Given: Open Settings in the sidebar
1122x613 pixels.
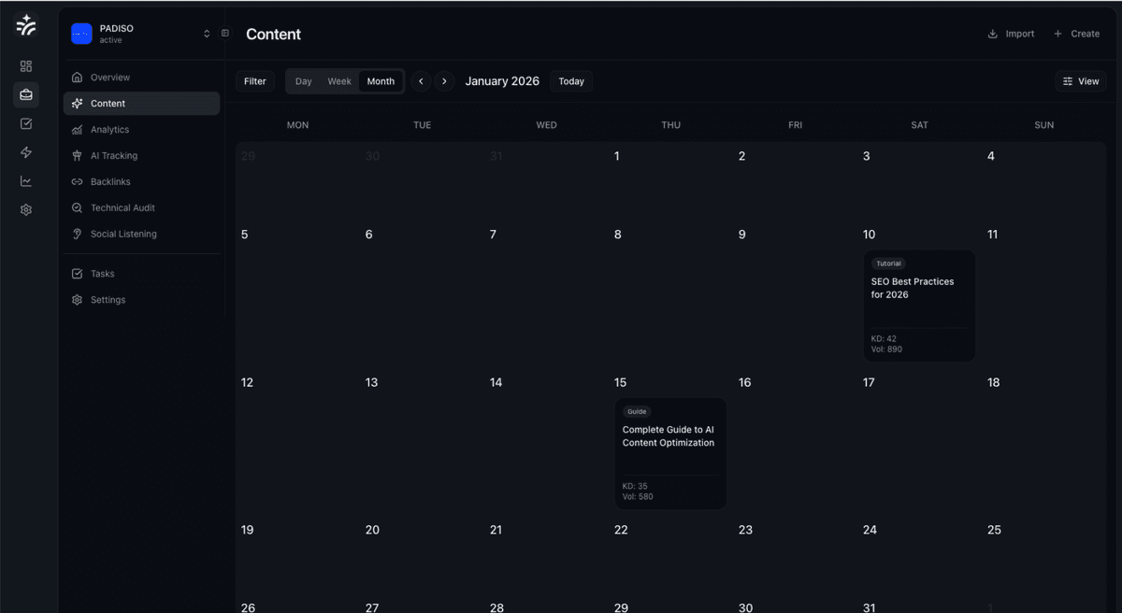Looking at the screenshot, I should click(x=142, y=300).
